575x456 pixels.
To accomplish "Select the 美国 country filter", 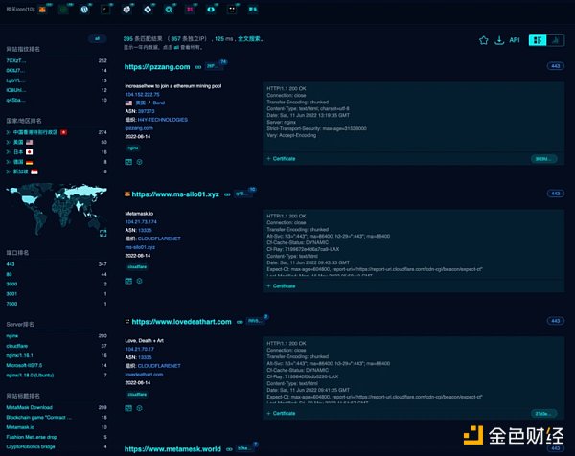I will [x=17, y=141].
